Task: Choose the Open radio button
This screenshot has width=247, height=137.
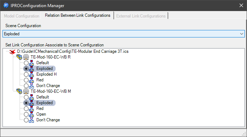Action: coord(26,114)
